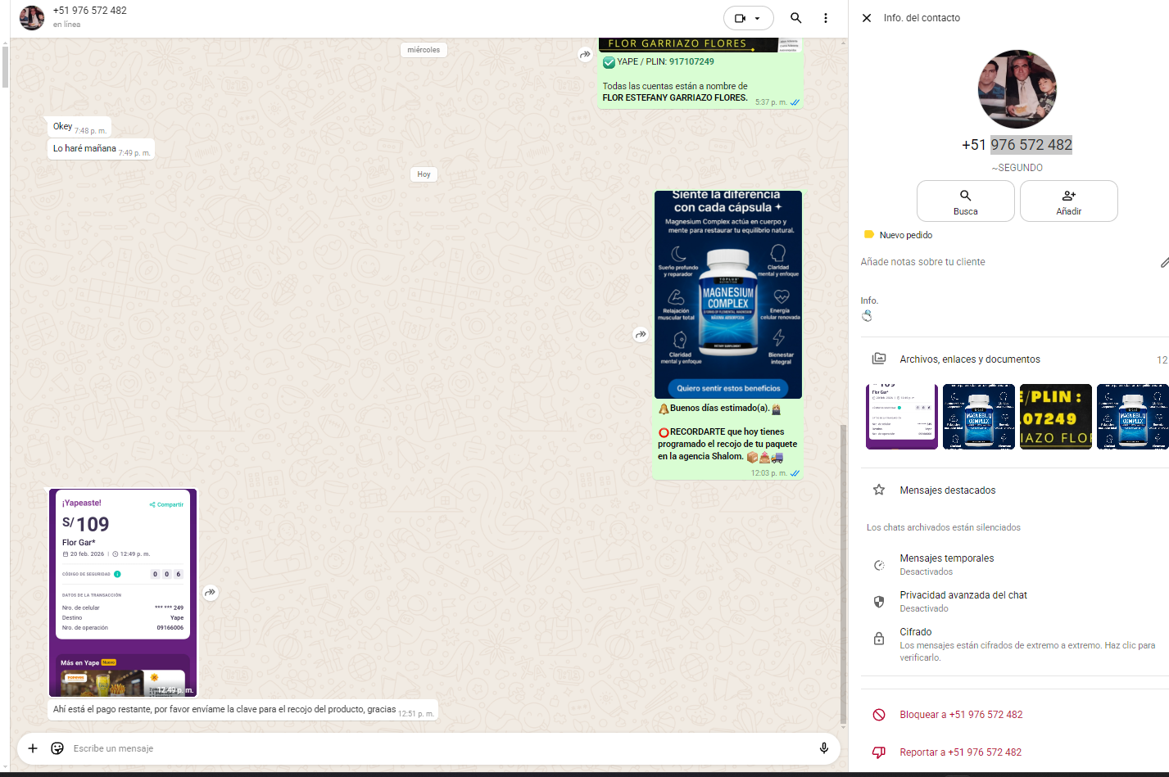Viewport: 1169px width, 777px height.
Task: Click the plus attach icon
Action: pos(33,748)
